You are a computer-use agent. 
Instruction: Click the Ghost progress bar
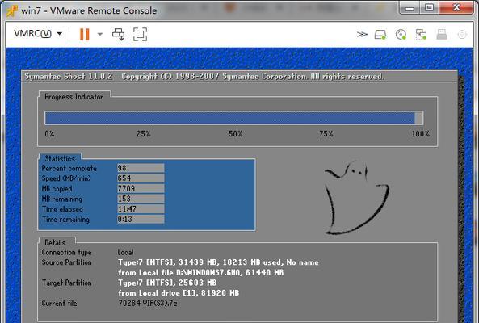[234, 118]
